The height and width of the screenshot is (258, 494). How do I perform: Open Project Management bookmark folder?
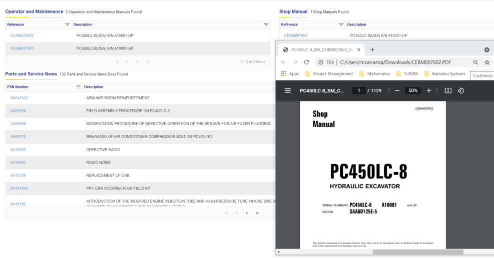point(329,73)
